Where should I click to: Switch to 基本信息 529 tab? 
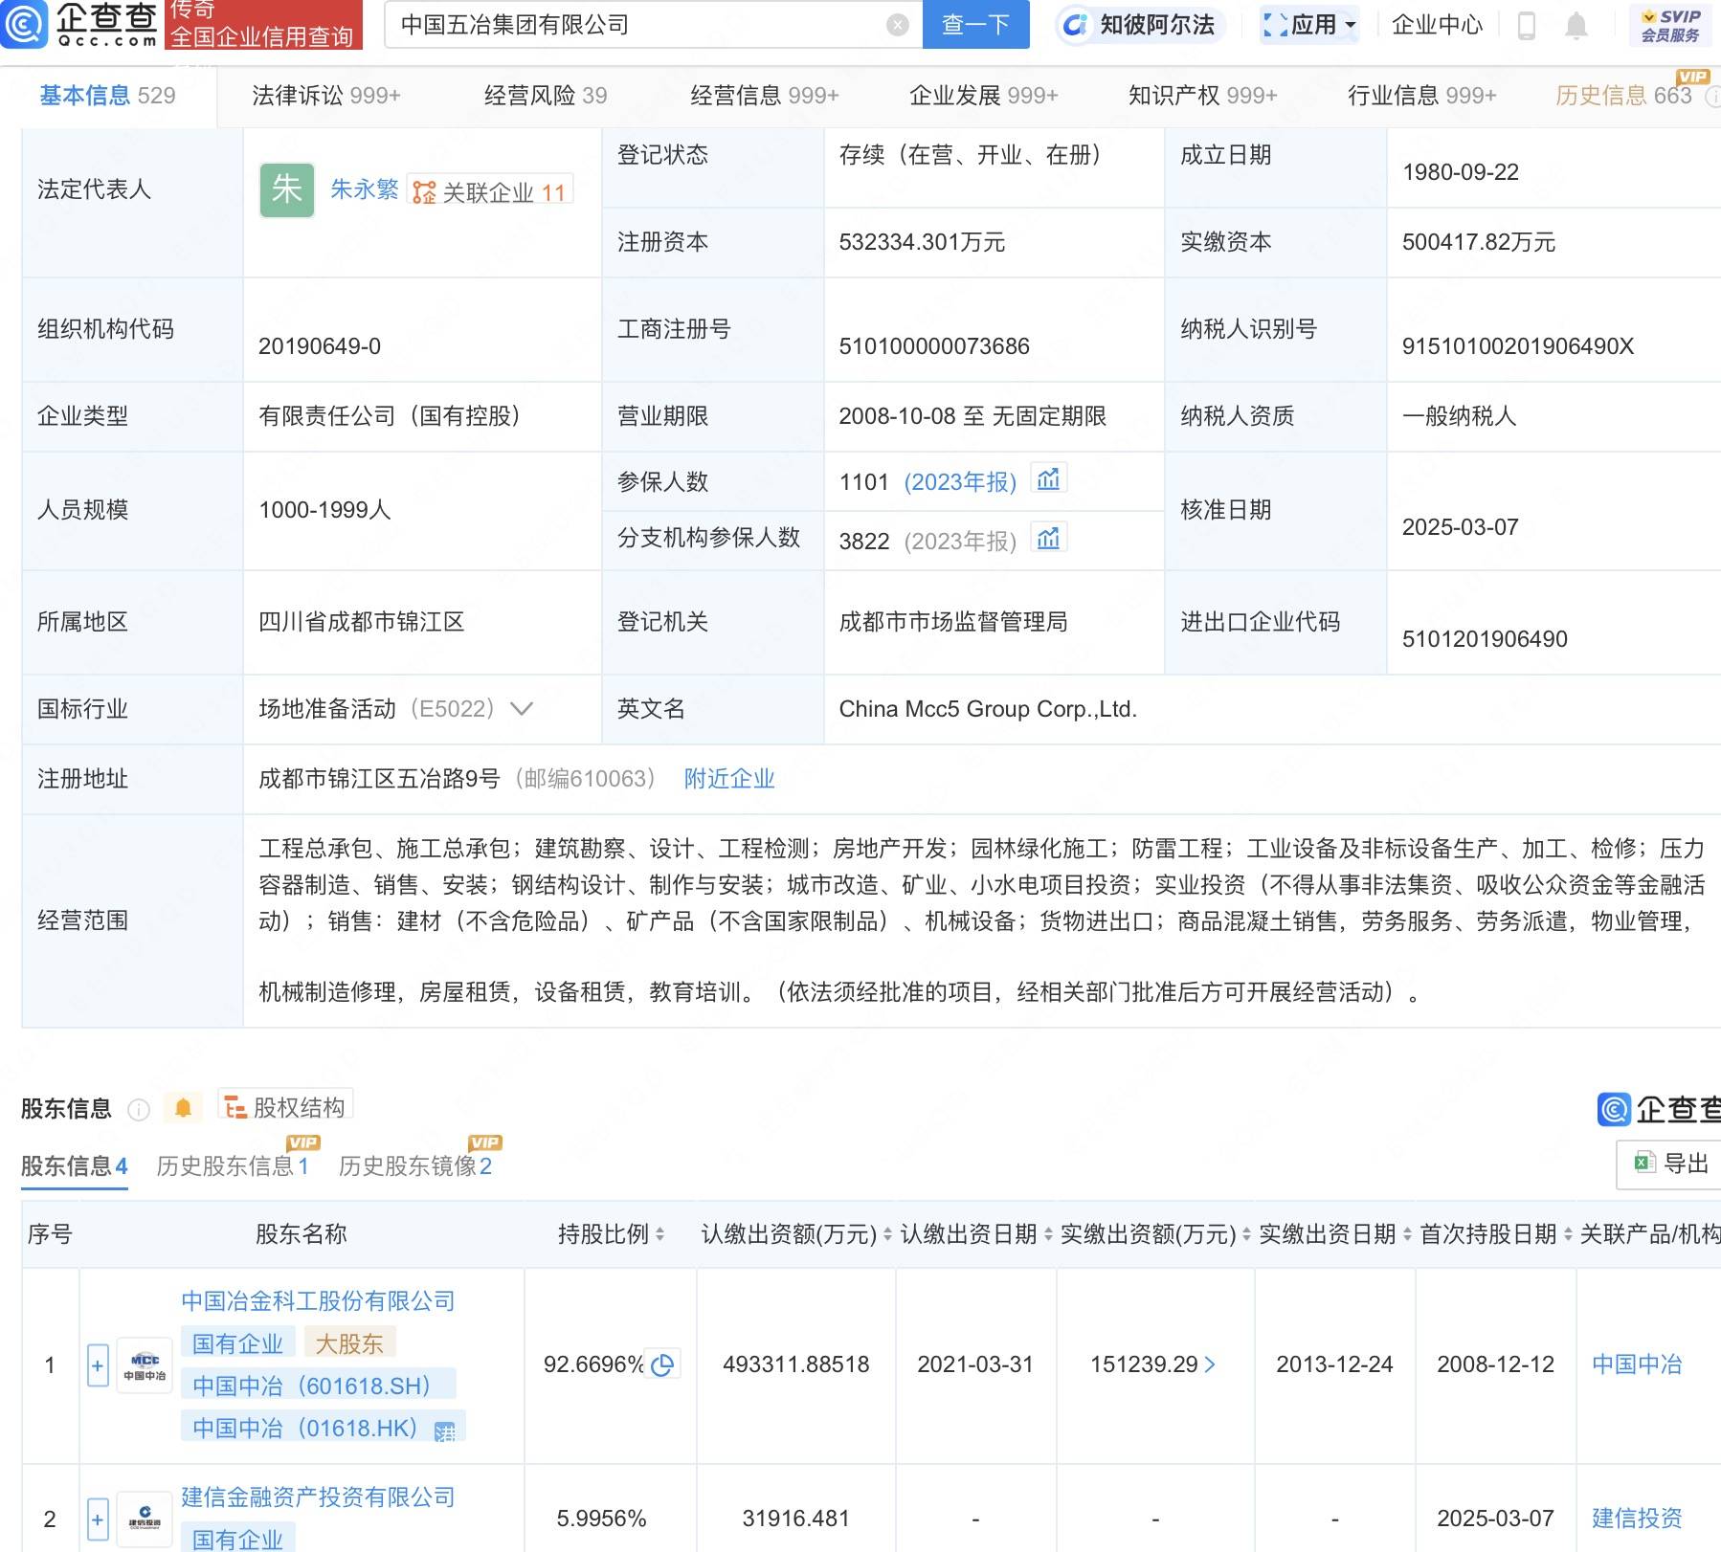(107, 96)
